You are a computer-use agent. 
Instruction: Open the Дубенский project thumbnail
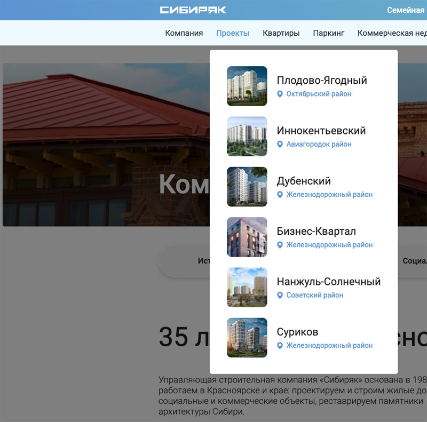[247, 187]
